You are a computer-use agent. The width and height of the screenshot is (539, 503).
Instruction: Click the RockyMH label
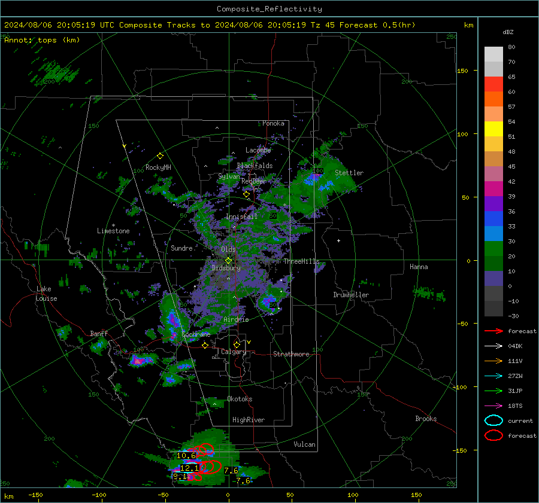click(x=158, y=167)
